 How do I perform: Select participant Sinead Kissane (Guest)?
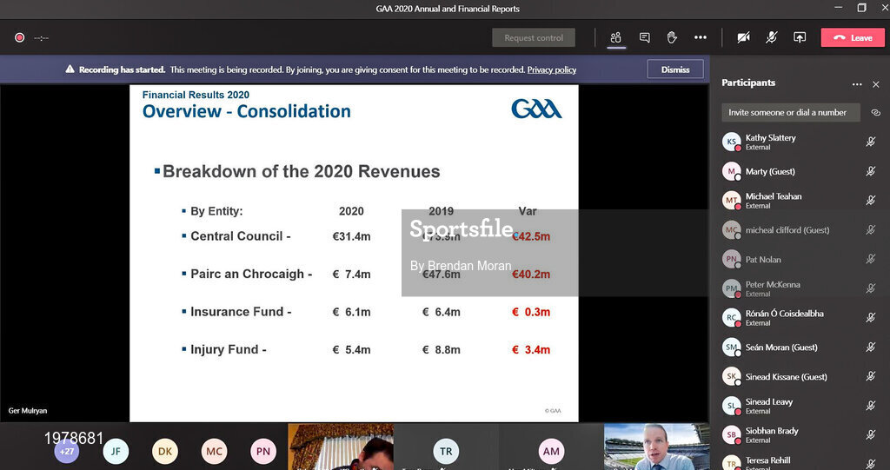(x=800, y=376)
